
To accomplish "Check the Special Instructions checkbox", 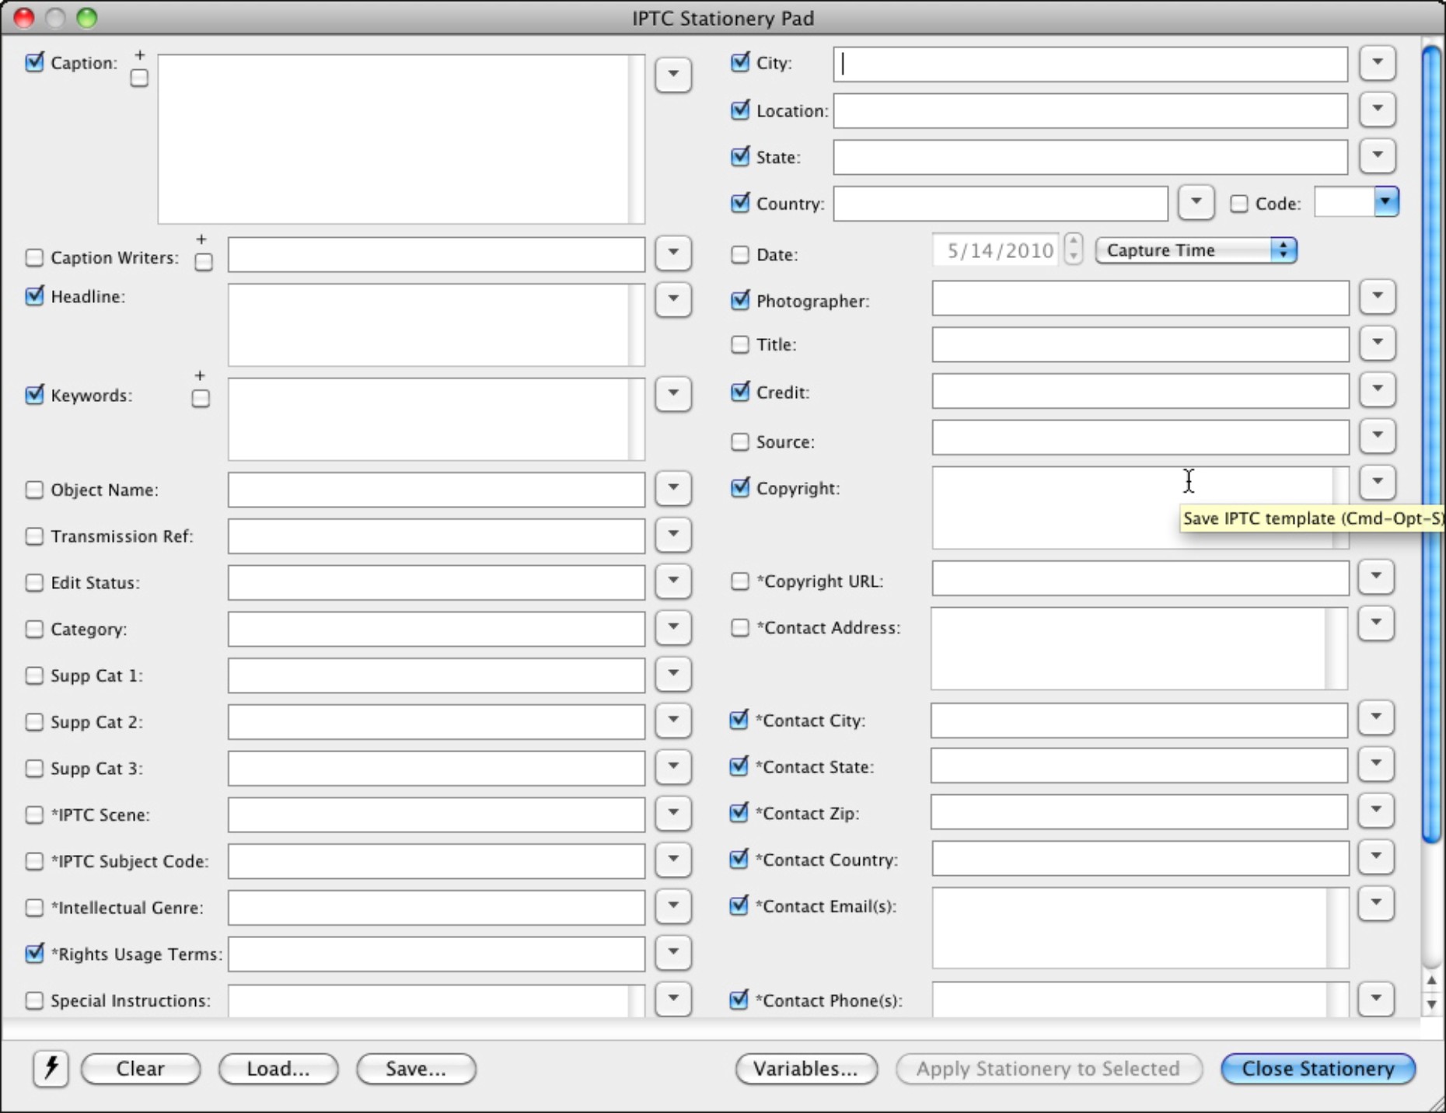I will (x=34, y=1000).
